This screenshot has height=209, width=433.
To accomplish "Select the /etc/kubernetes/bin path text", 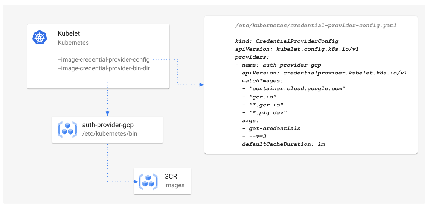I will coord(110,133).
